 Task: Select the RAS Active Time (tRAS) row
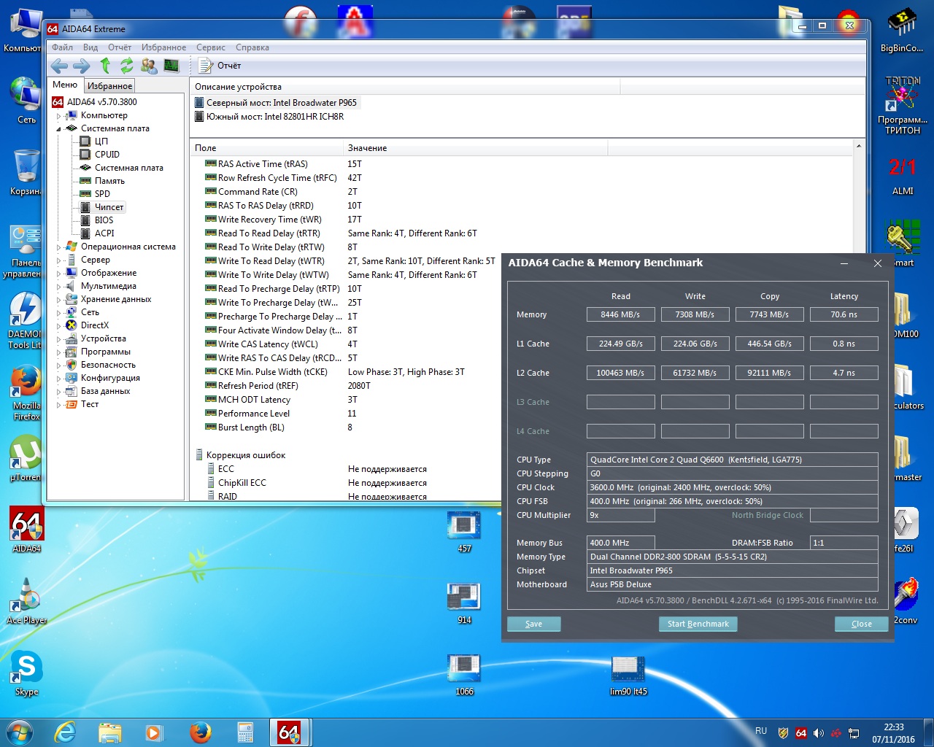263,164
